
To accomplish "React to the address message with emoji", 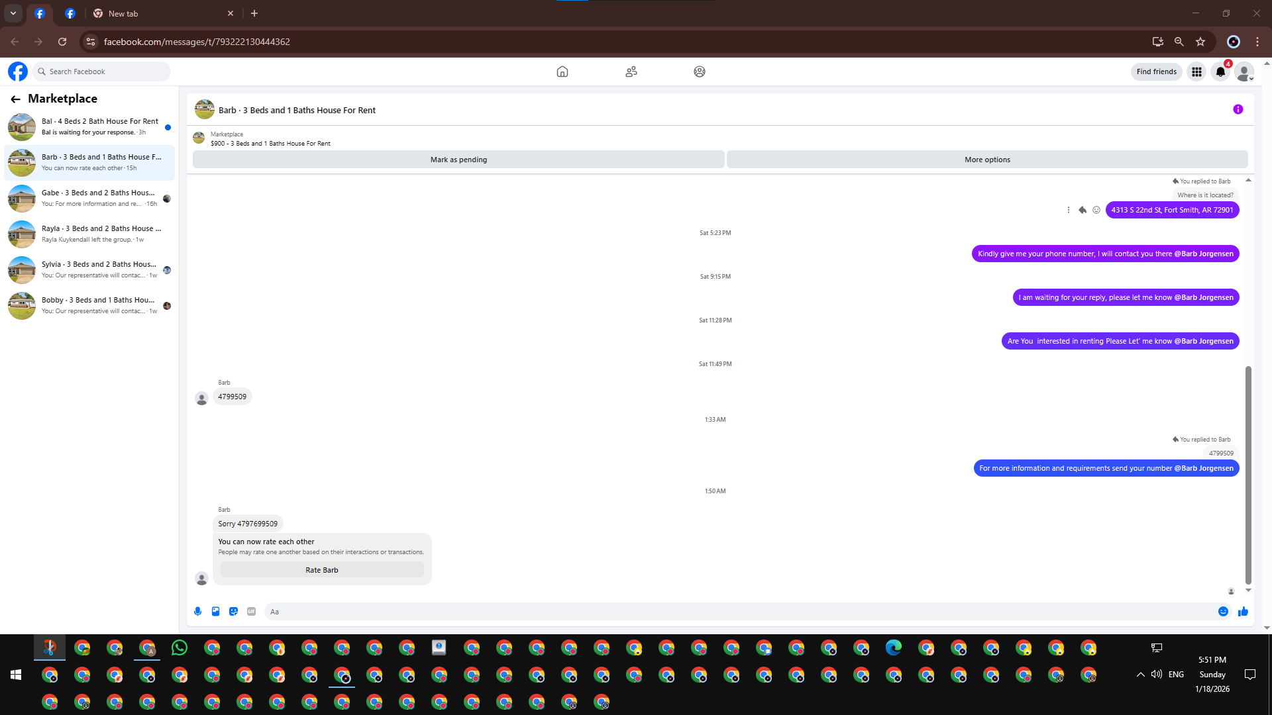I will [x=1096, y=210].
